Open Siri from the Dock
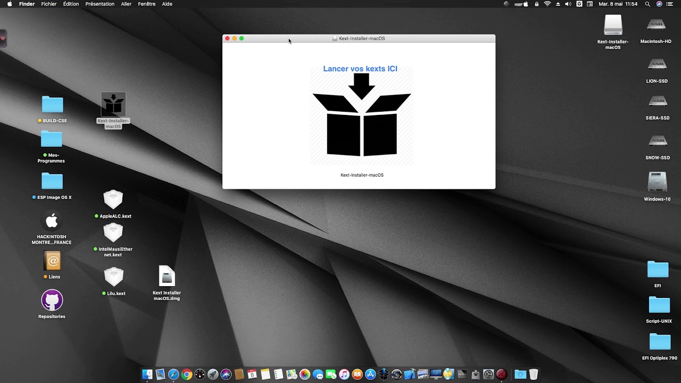Image resolution: width=681 pixels, height=383 pixels. point(226,374)
